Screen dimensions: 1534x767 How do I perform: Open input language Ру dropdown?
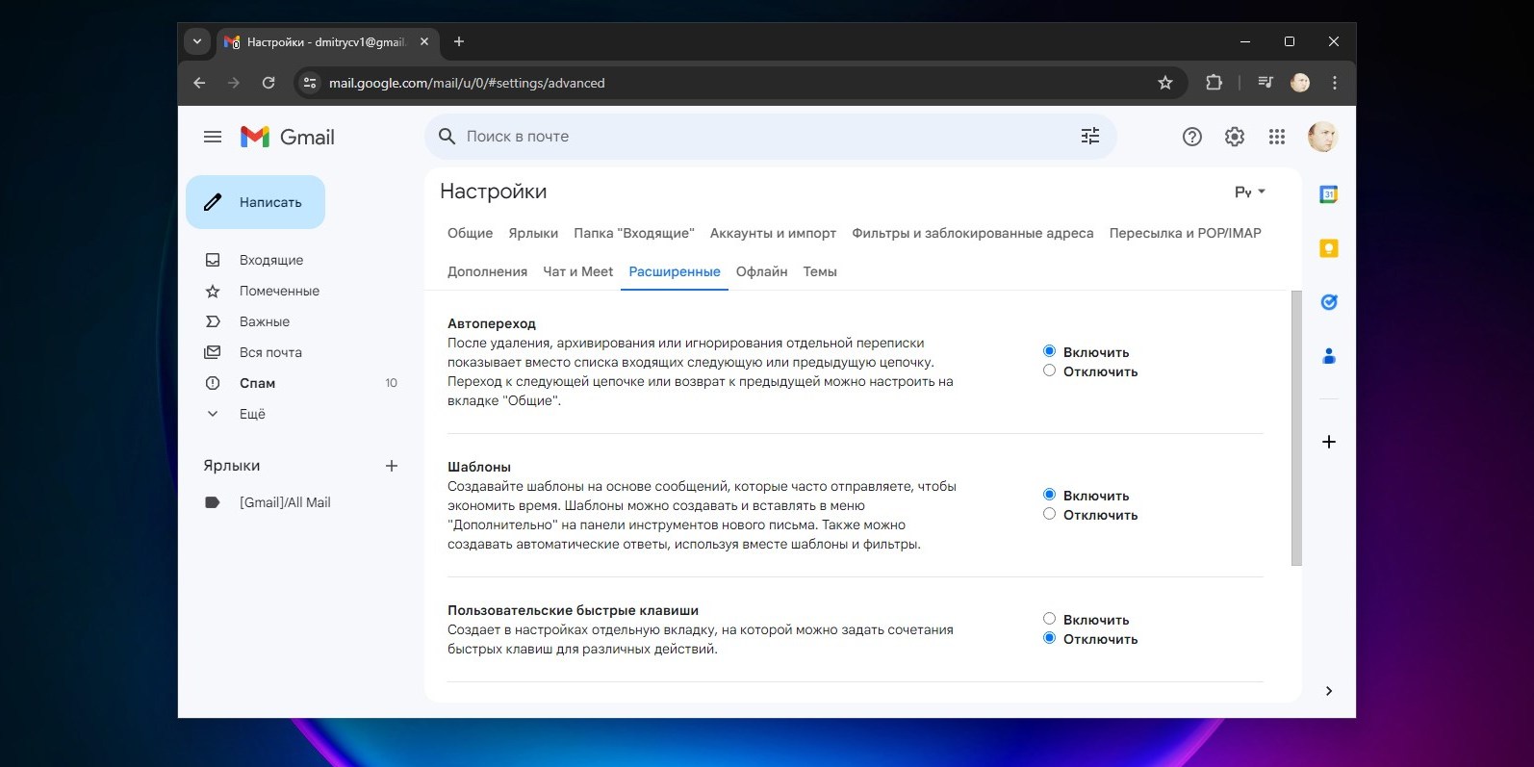[1250, 192]
